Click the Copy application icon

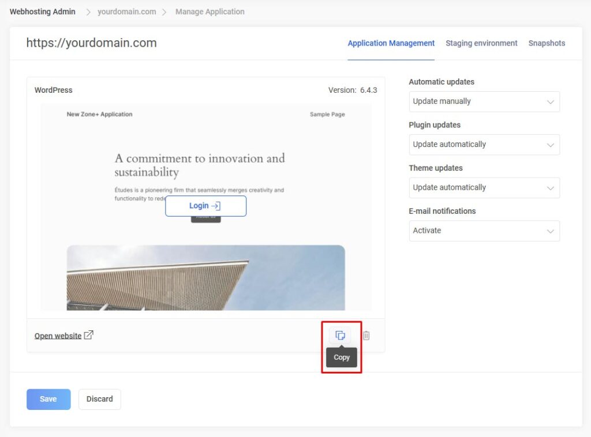[x=340, y=335]
